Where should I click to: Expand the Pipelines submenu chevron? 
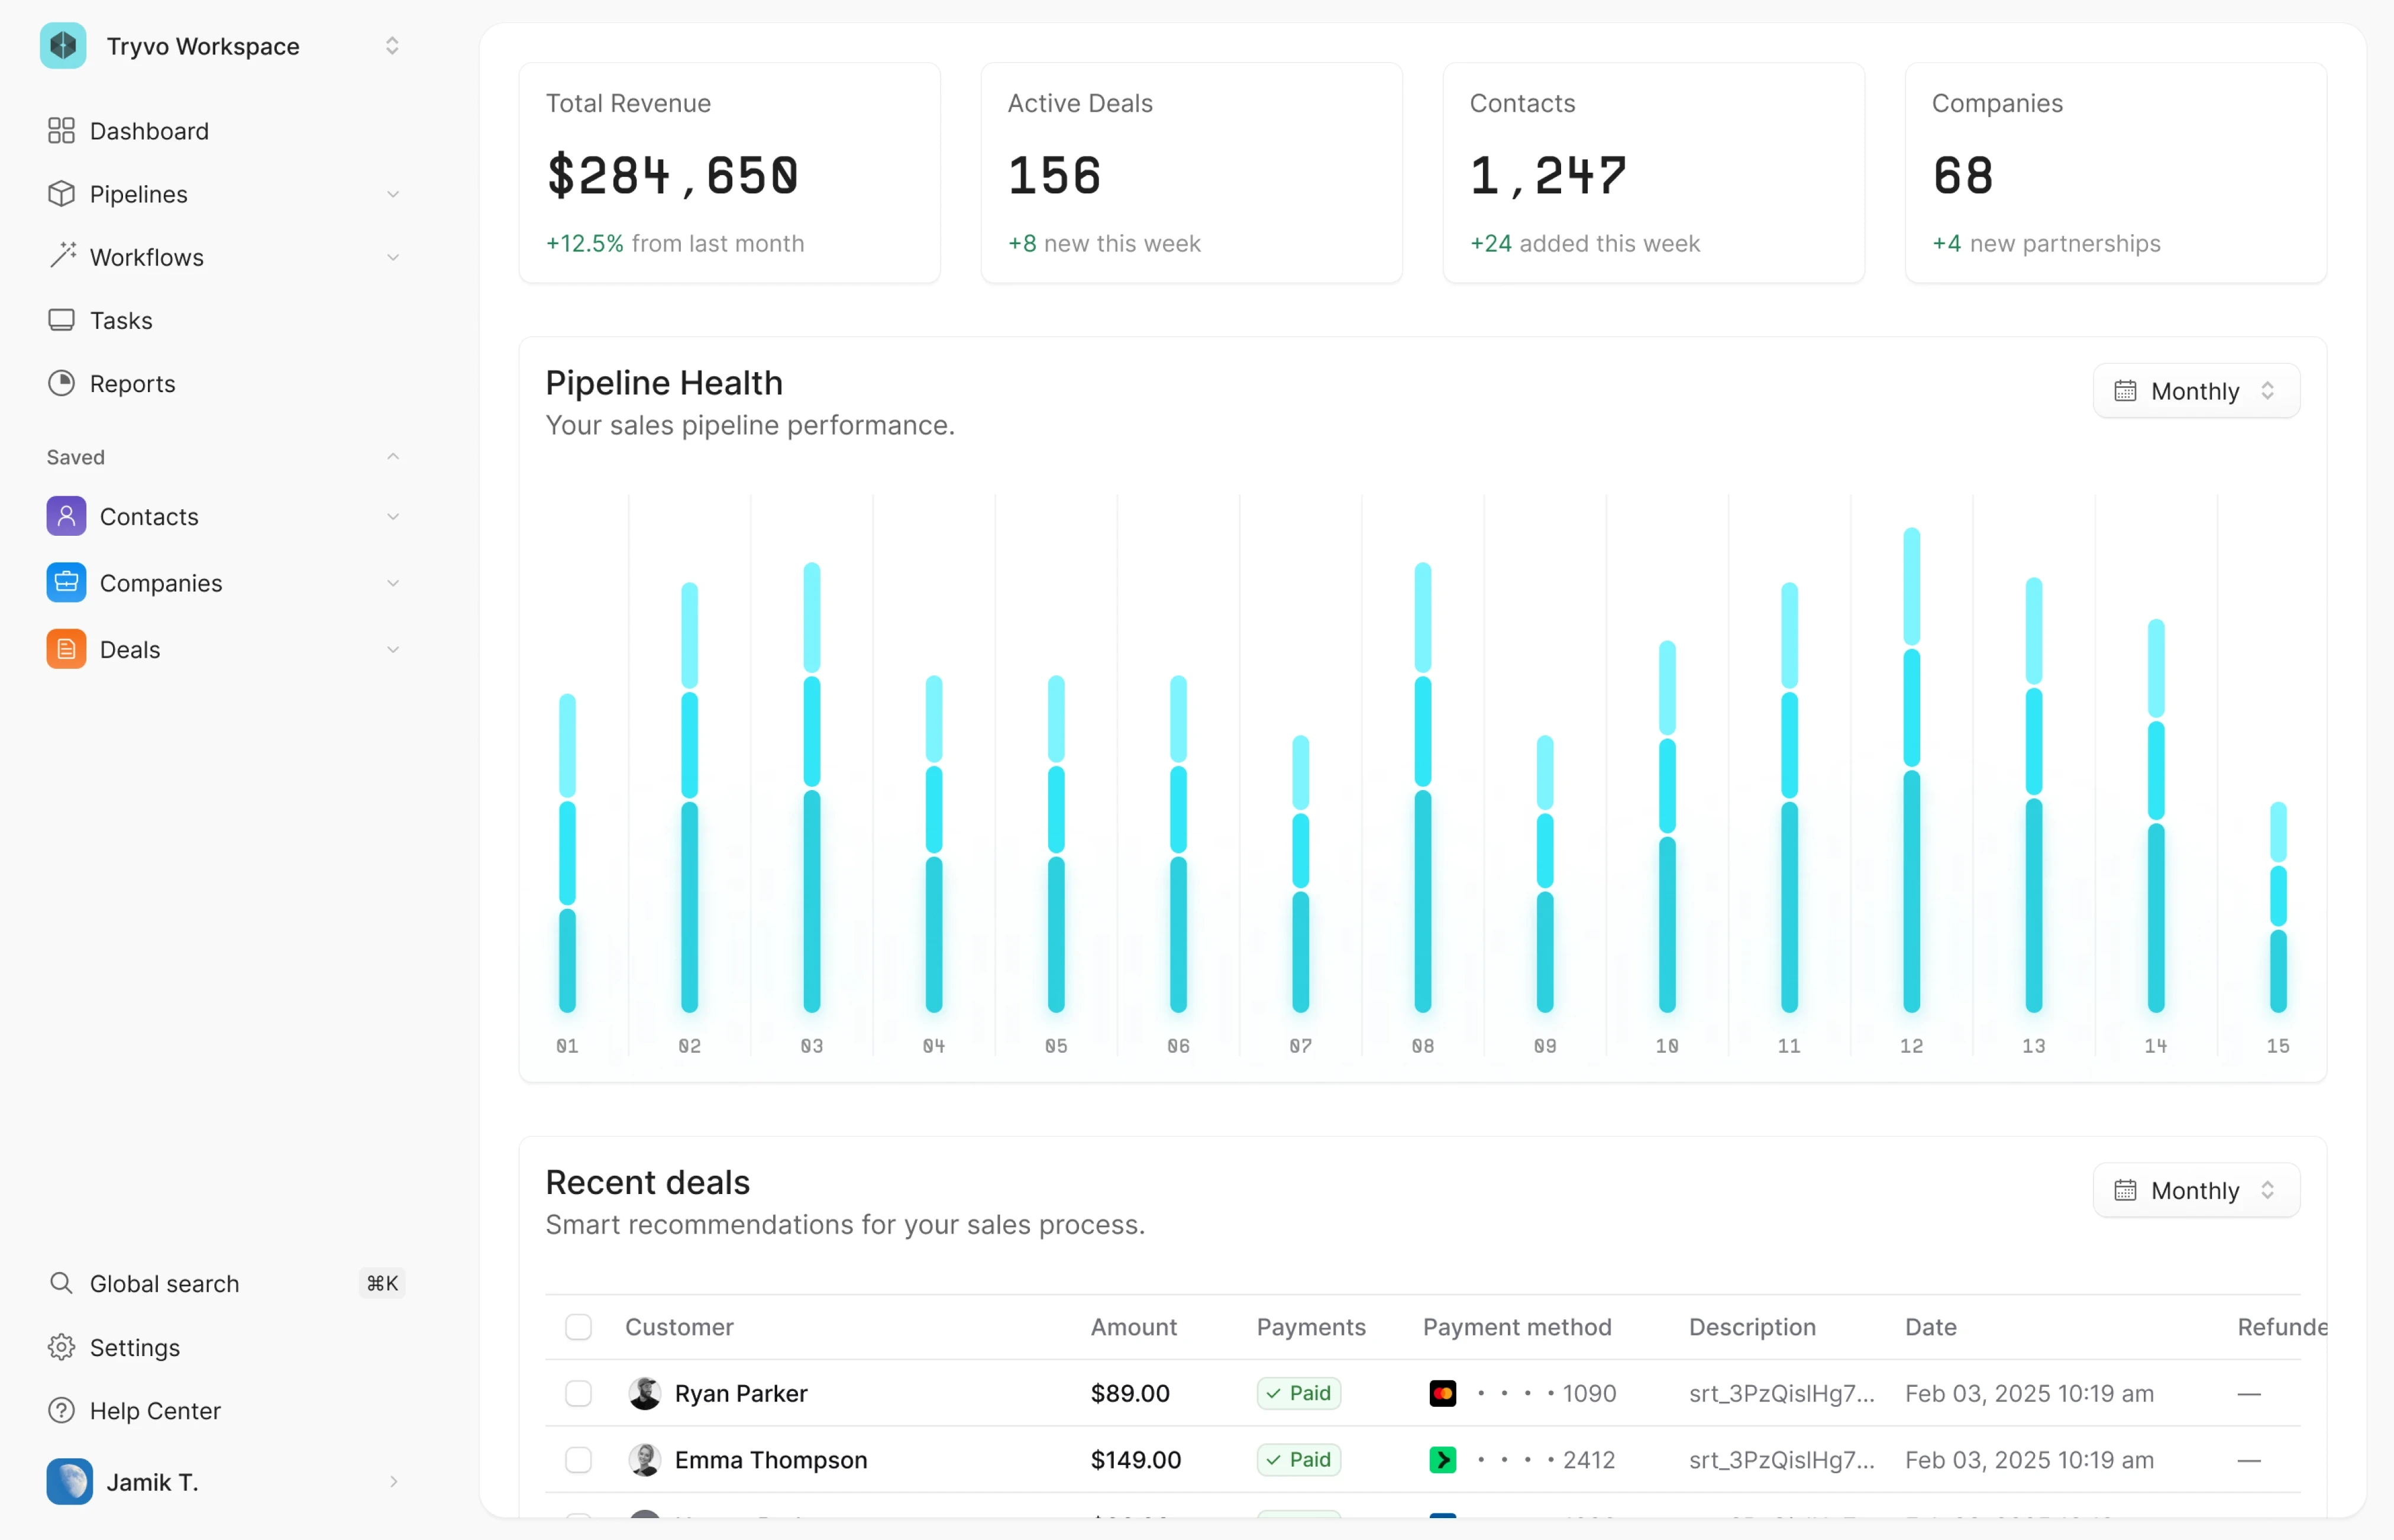coord(393,194)
